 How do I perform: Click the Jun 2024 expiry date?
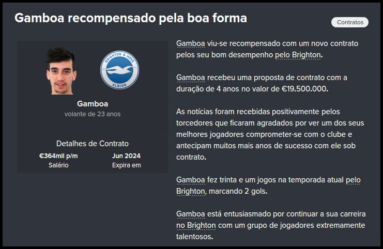(126, 155)
